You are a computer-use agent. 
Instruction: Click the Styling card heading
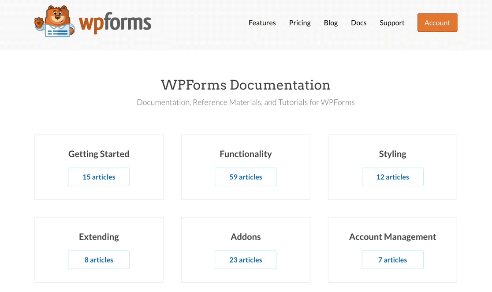coord(392,154)
